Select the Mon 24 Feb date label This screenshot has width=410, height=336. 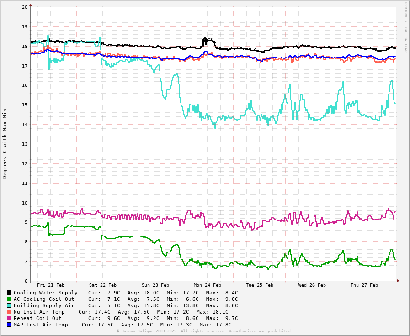point(208,285)
